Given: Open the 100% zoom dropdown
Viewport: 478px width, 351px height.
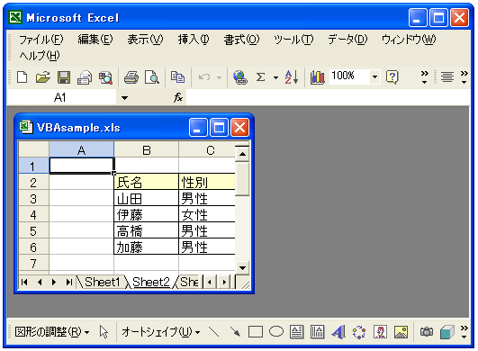Looking at the screenshot, I should (x=374, y=77).
